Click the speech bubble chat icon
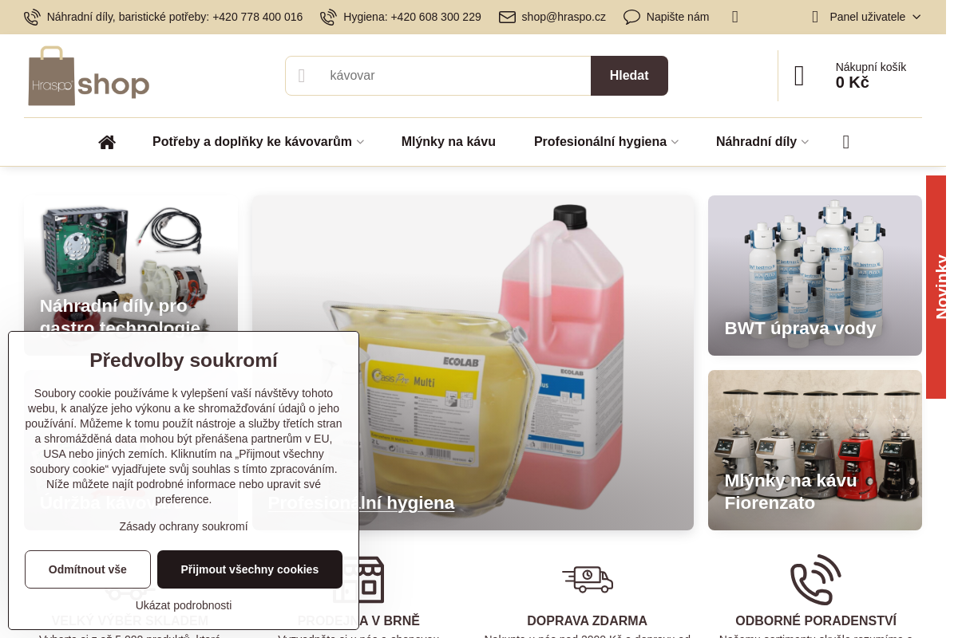 631,17
